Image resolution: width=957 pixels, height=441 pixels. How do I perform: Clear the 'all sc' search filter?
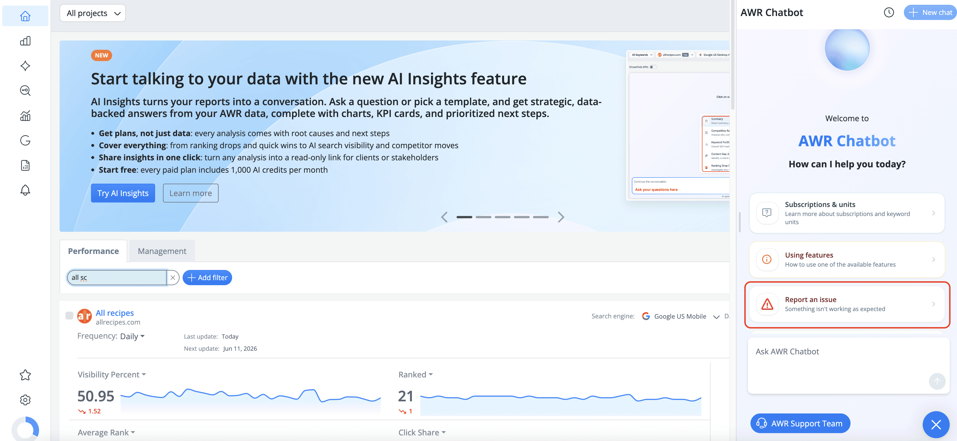[173, 277]
